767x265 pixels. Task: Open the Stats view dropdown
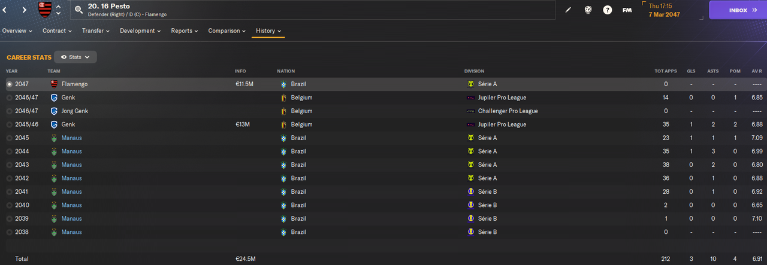pos(76,57)
